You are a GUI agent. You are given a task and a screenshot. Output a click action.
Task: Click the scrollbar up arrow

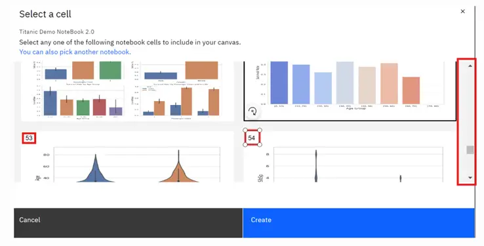pos(470,66)
